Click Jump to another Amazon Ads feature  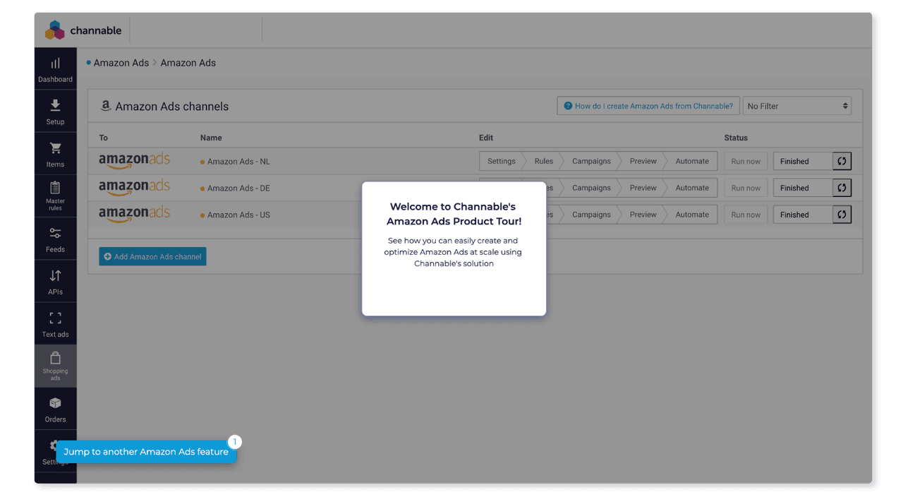point(146,452)
